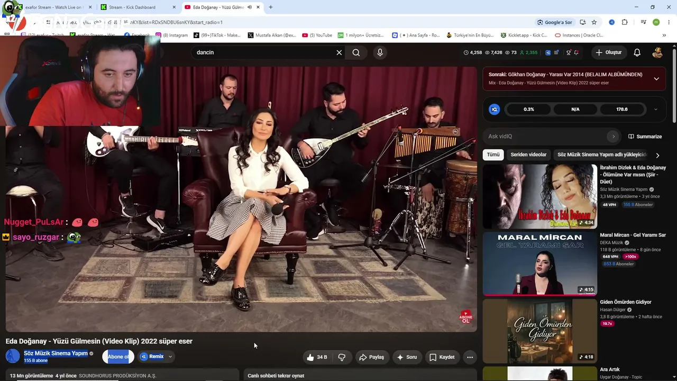Open Maral Mircan Gel Yaramı Sar thumbnail
Image resolution: width=677 pixels, height=381 pixels.
pos(539,264)
